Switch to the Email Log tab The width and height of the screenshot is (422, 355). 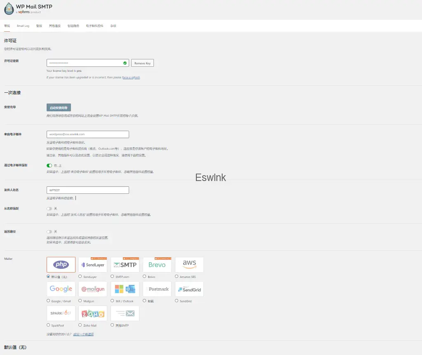click(x=23, y=26)
